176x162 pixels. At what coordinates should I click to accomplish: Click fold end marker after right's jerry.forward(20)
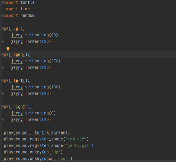(2, 120)
